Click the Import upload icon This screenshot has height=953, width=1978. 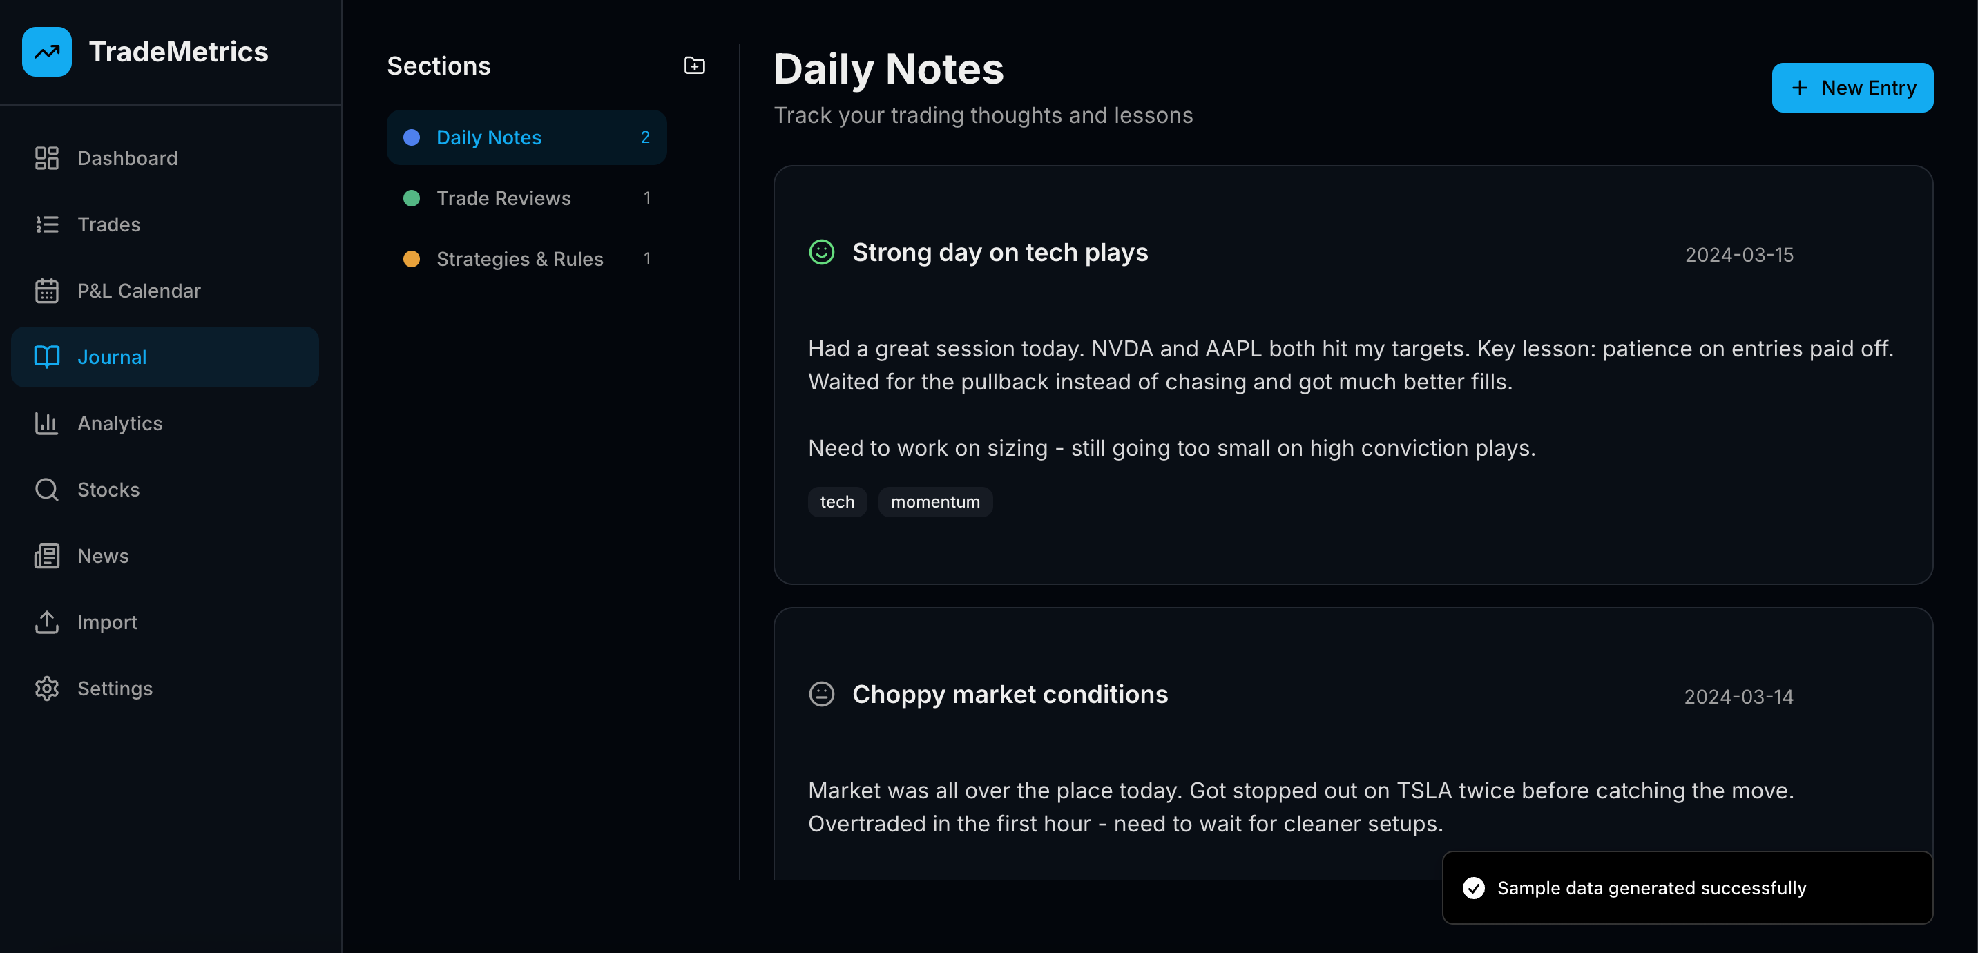(46, 622)
